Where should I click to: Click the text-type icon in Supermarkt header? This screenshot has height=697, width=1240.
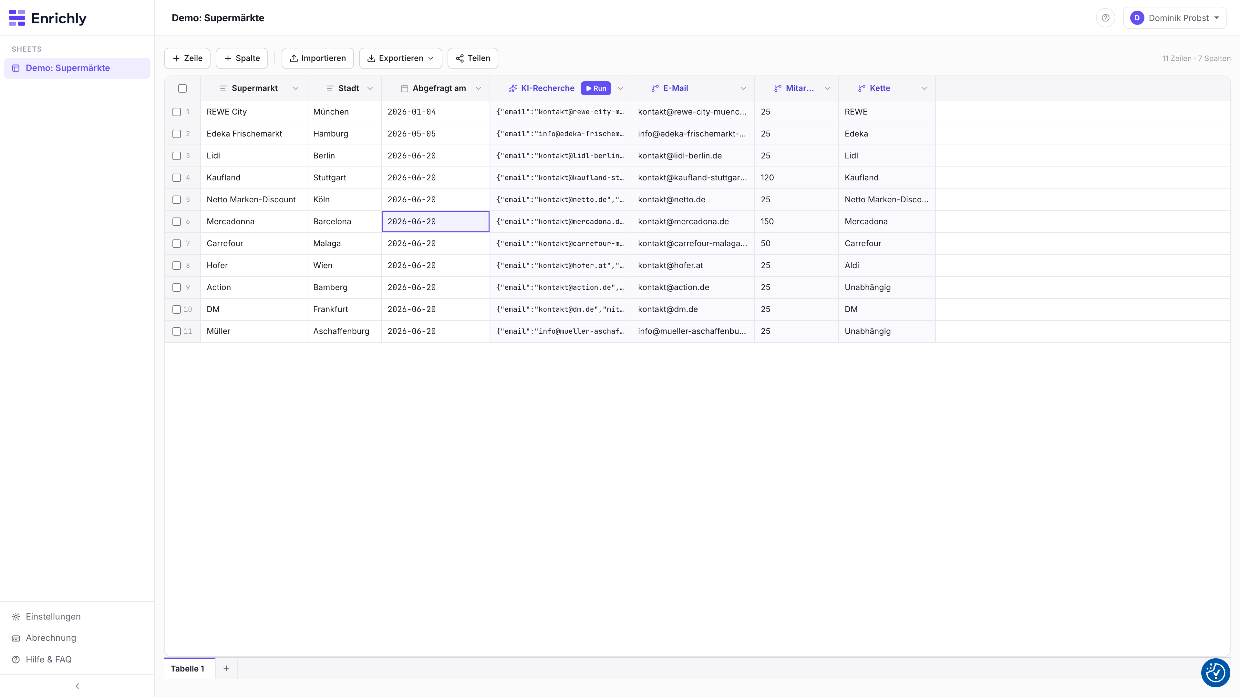223,88
